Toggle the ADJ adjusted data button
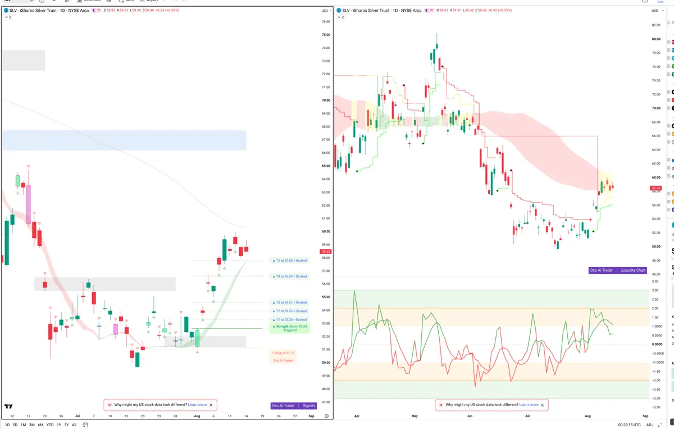Screen dimensions: 674x429 click(650, 425)
